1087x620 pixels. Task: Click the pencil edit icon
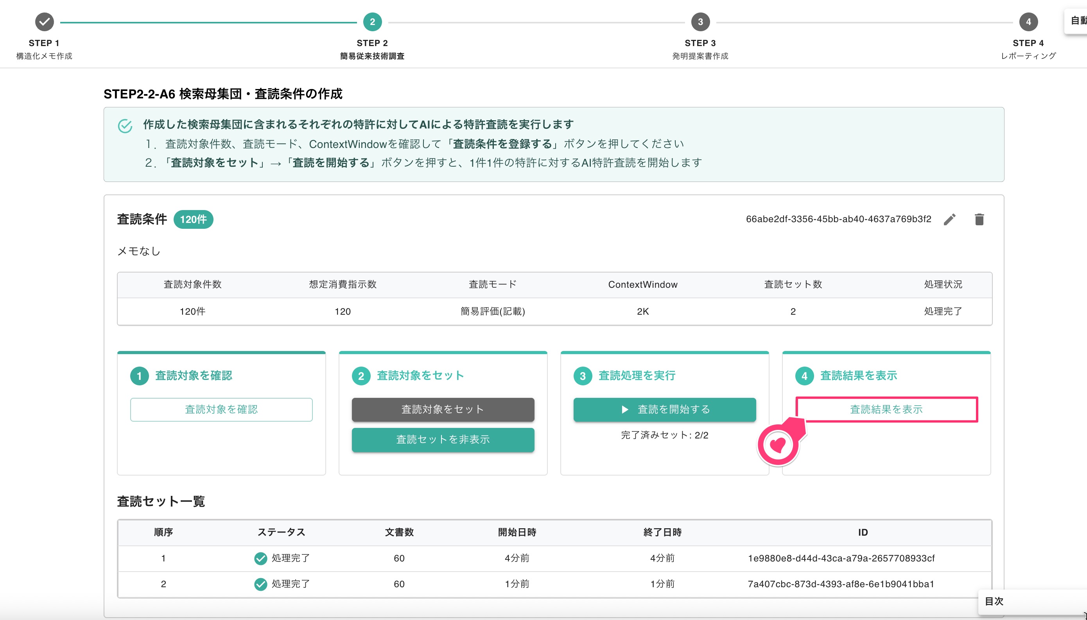(949, 219)
